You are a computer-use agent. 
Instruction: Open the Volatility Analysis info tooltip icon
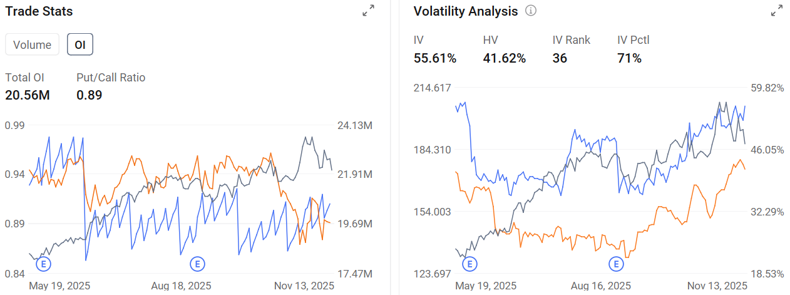pos(531,11)
